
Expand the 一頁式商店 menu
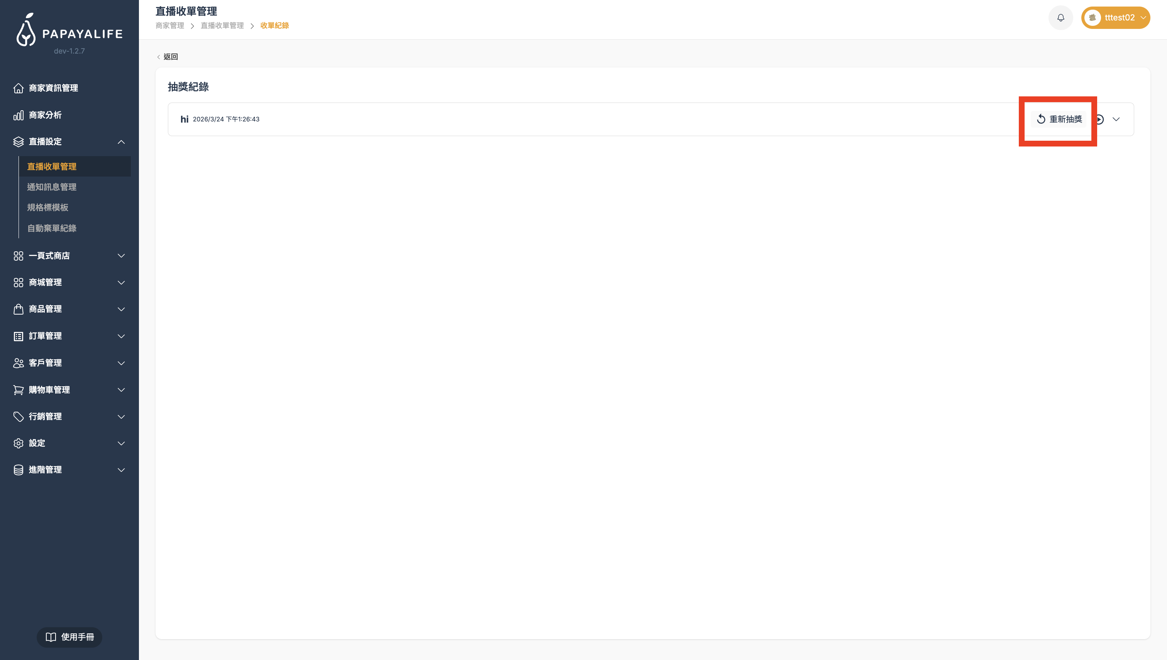pyautogui.click(x=121, y=256)
